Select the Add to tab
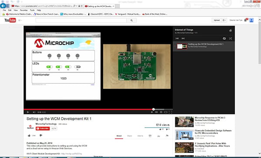261x158 pixels. (140, 136)
